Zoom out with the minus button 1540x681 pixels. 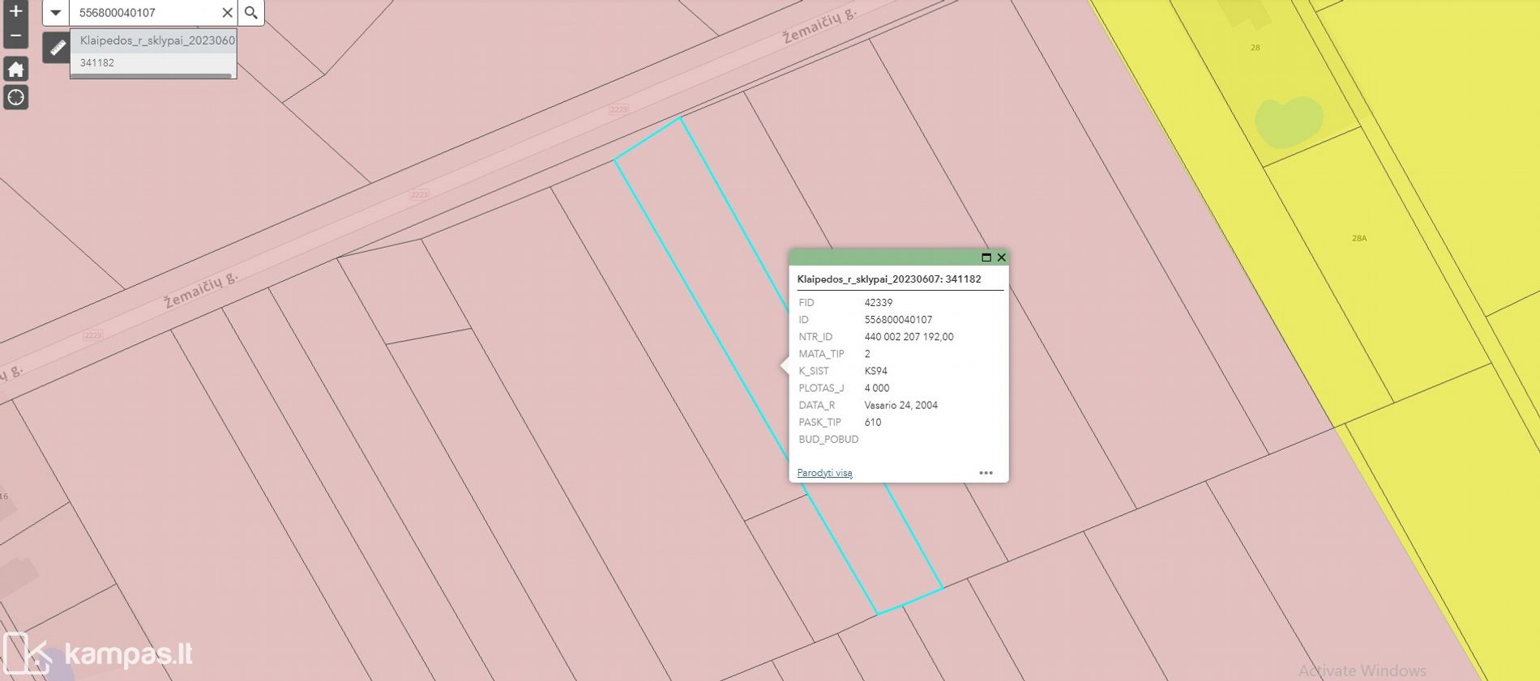15,36
